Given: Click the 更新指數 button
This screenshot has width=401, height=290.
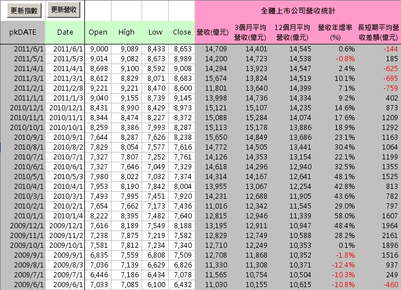Looking at the screenshot, I should tap(24, 10).
